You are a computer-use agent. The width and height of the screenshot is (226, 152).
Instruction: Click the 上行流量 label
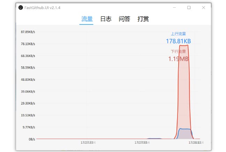(x=178, y=34)
